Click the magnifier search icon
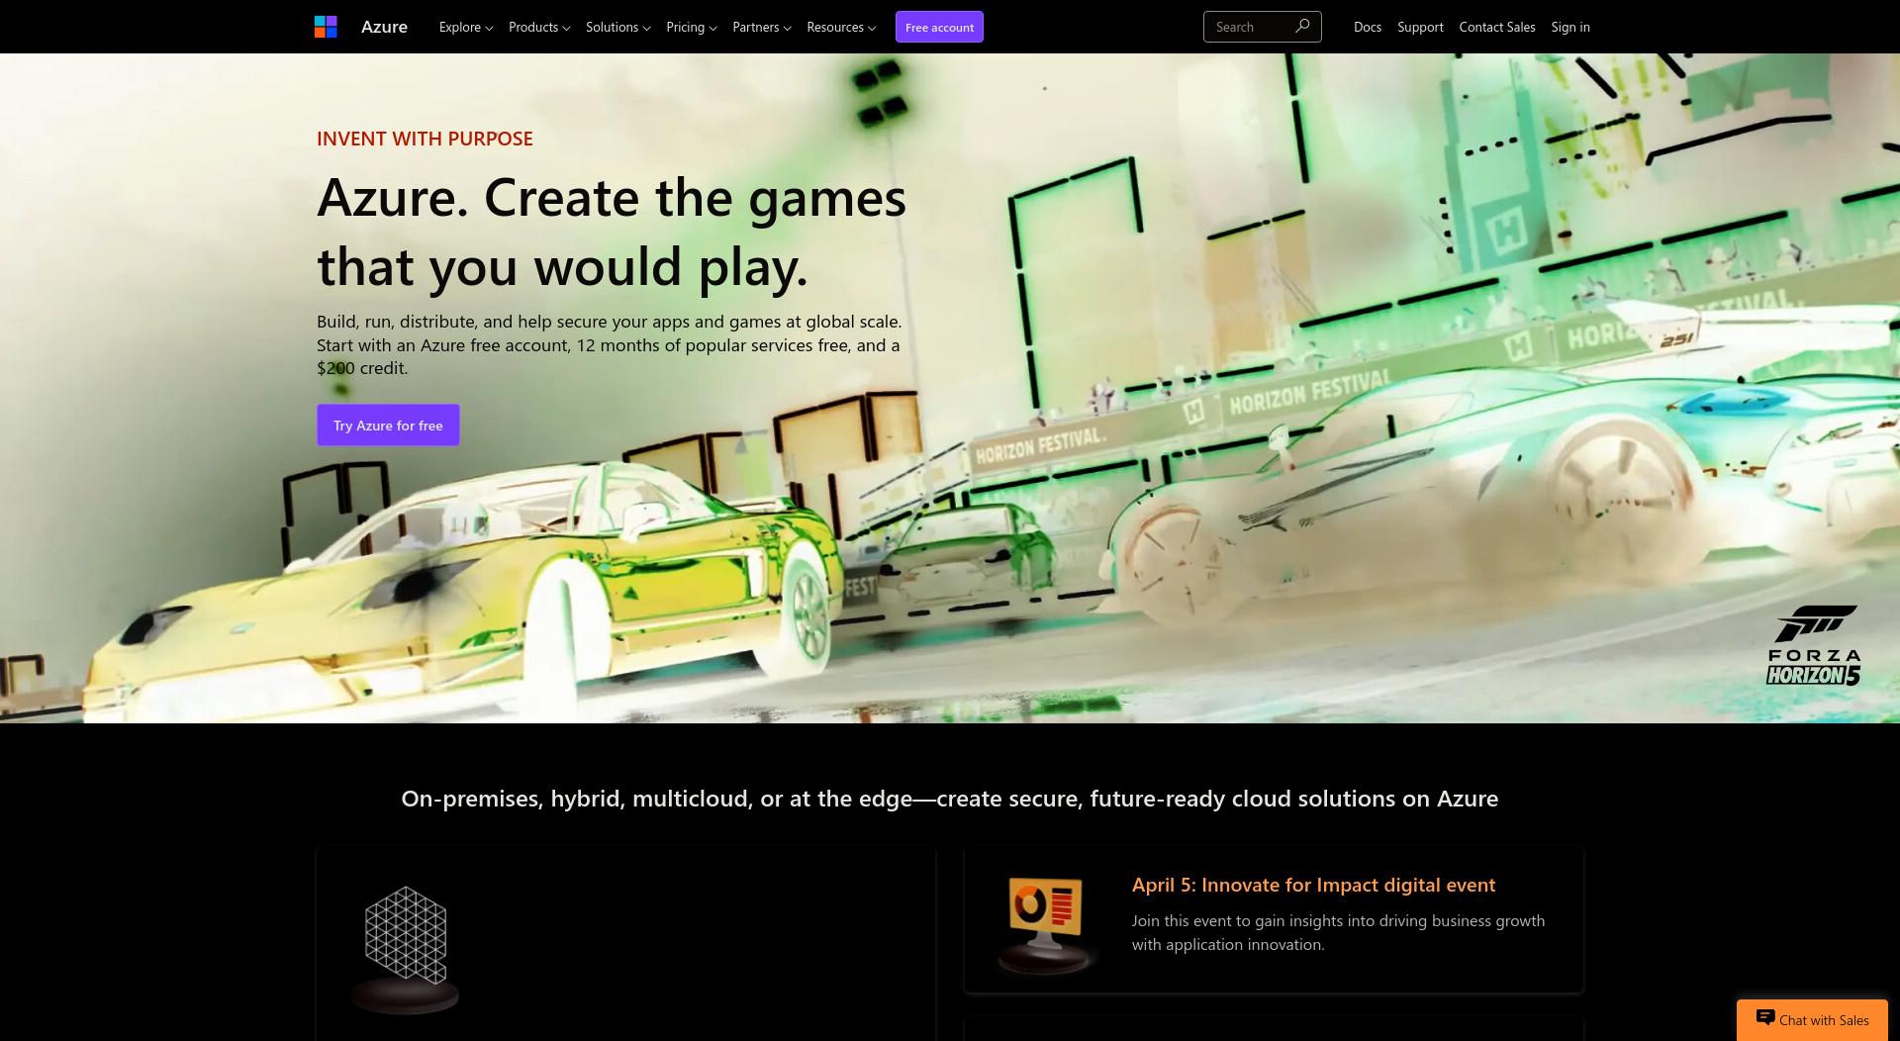The height and width of the screenshot is (1041, 1900). point(1302,27)
